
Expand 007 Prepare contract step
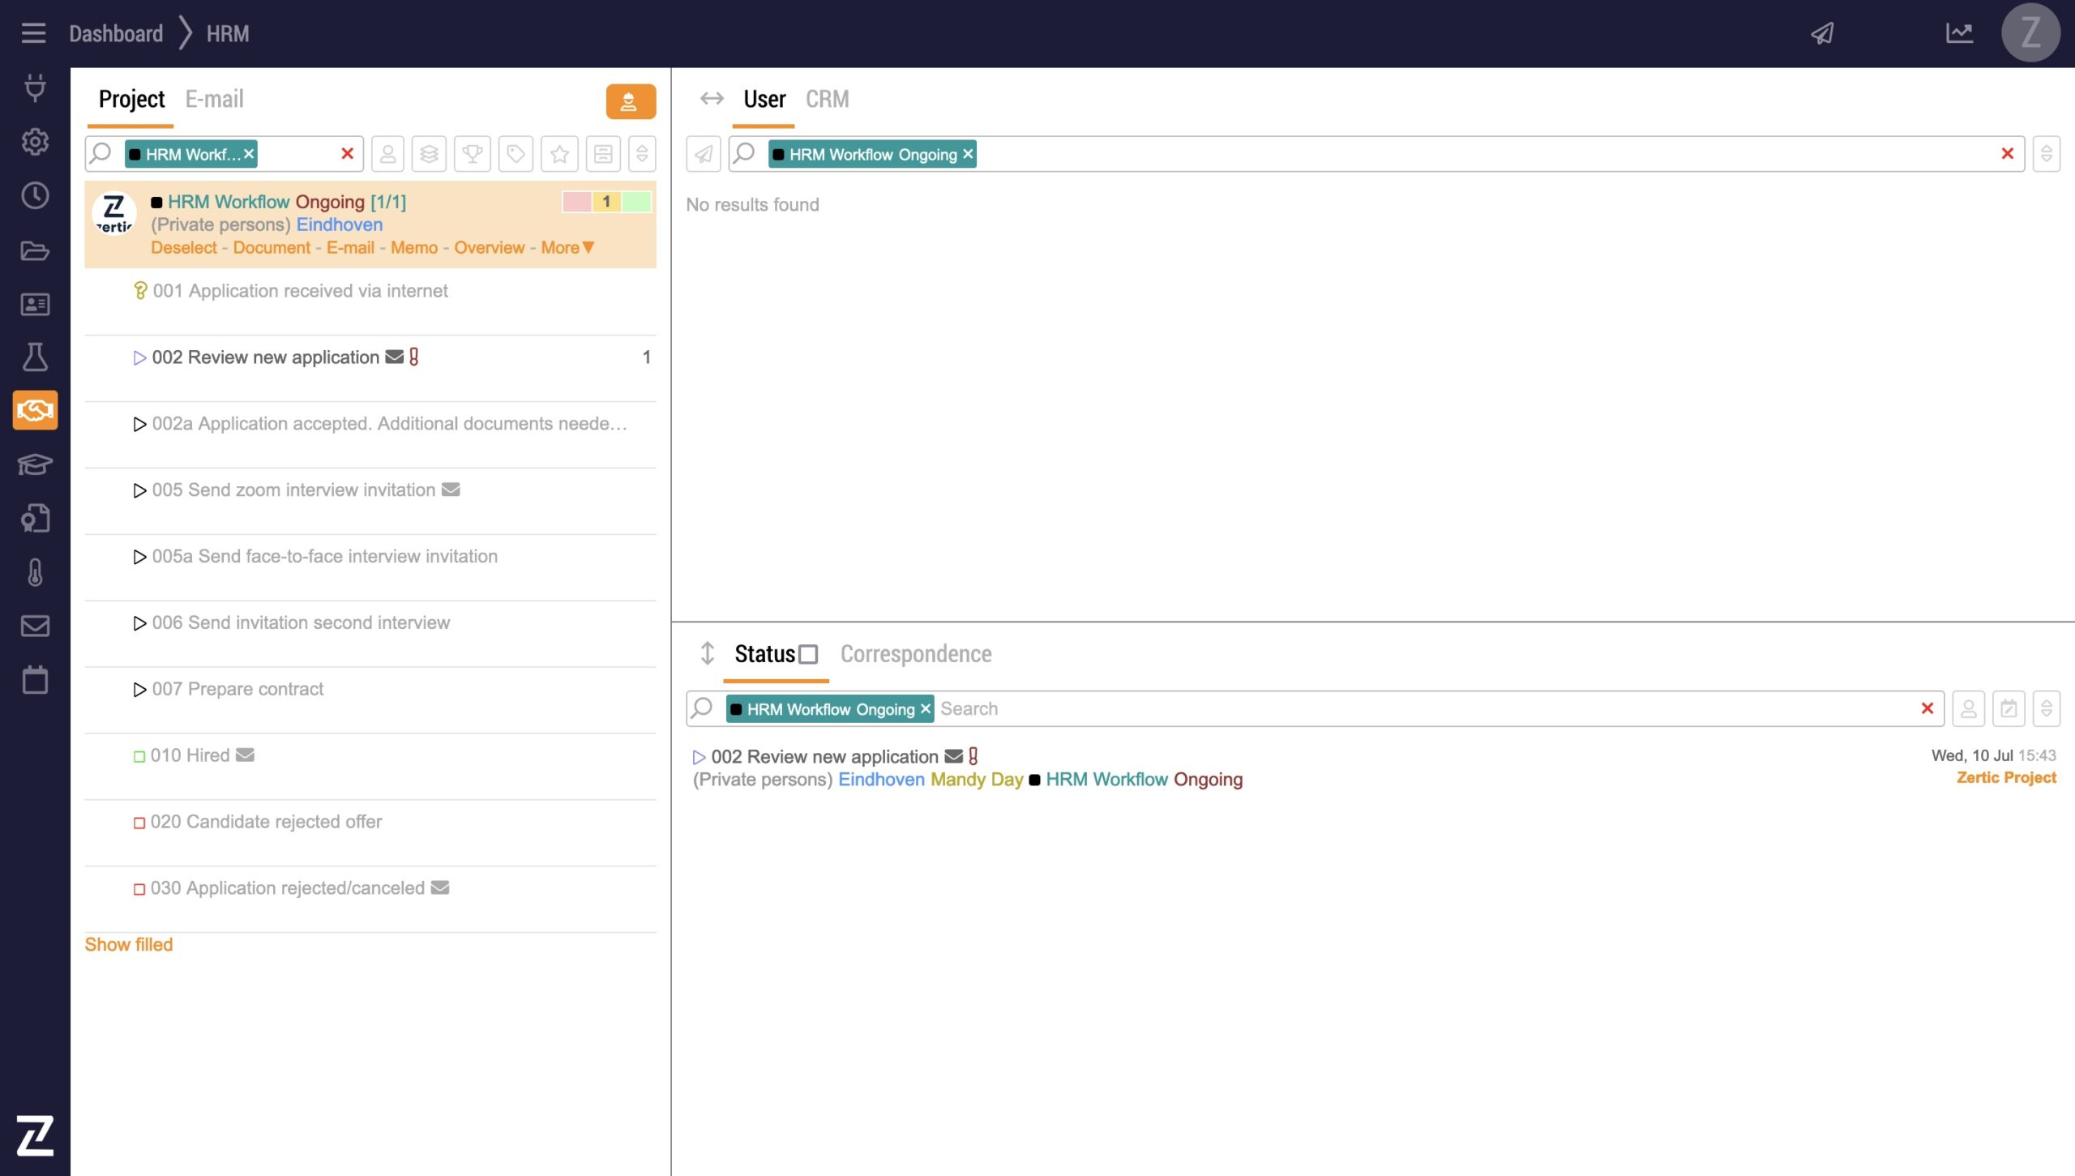(139, 690)
